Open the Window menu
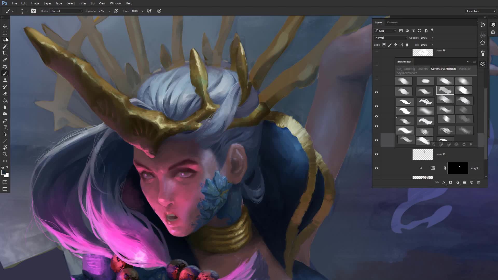The height and width of the screenshot is (280, 498). tap(115, 3)
